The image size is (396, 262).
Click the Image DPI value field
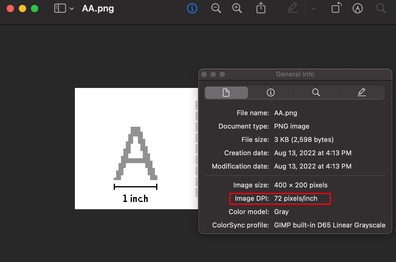click(x=296, y=199)
